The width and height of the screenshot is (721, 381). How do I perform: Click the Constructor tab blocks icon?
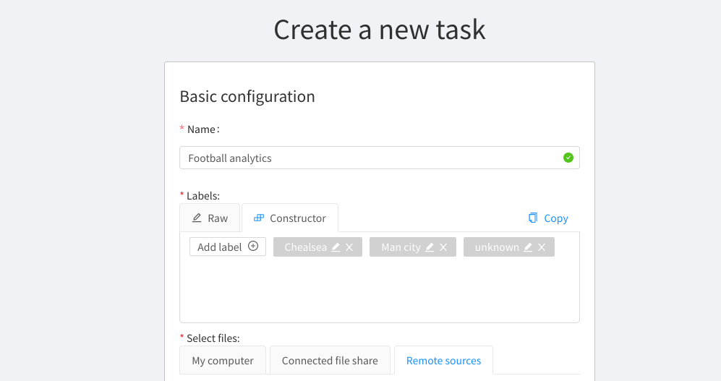click(259, 218)
